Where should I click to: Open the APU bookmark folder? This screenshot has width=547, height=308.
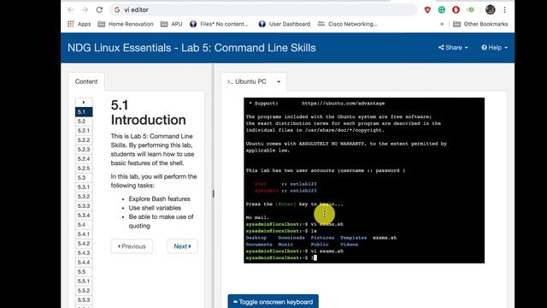(171, 24)
